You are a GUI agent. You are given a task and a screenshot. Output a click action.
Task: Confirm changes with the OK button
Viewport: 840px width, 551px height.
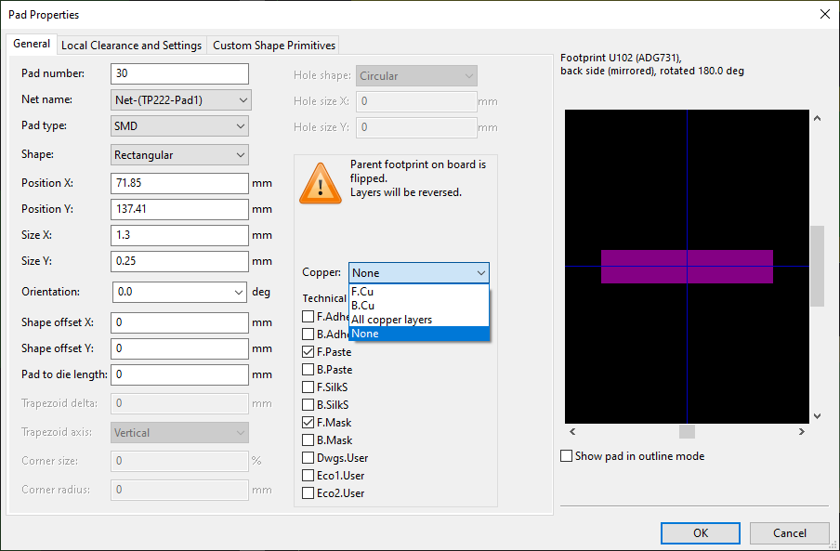(700, 532)
